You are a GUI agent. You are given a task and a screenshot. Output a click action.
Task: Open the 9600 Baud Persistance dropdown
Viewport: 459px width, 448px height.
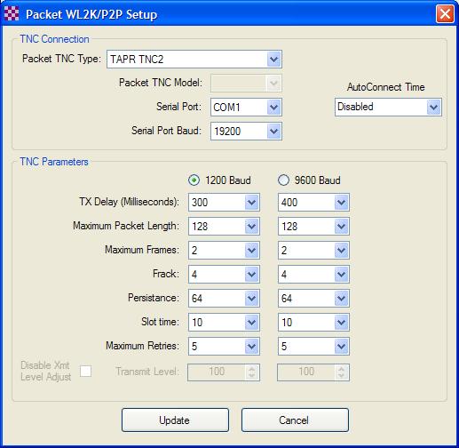[x=313, y=299]
